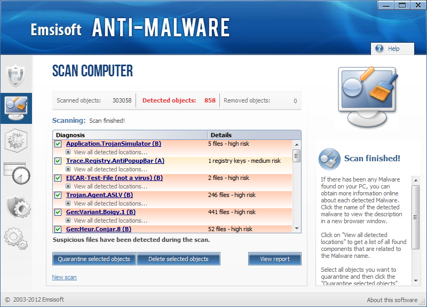
Task: Open Gen:Heur.Conjar.8 (B) description link
Action: click(x=99, y=229)
